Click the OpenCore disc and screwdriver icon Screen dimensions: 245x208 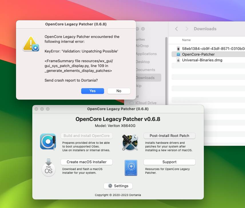point(48,142)
